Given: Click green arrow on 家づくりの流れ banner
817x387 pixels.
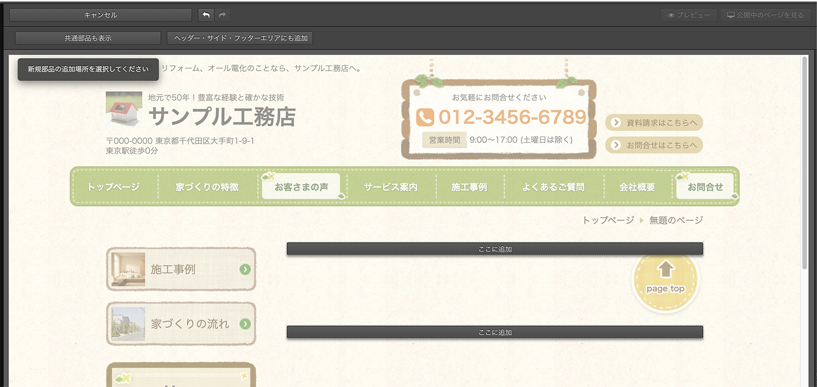Looking at the screenshot, I should (245, 324).
